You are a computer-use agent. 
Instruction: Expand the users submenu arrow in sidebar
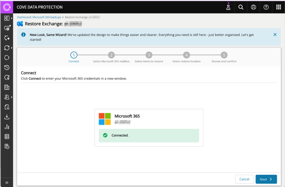[x=12, y=97]
